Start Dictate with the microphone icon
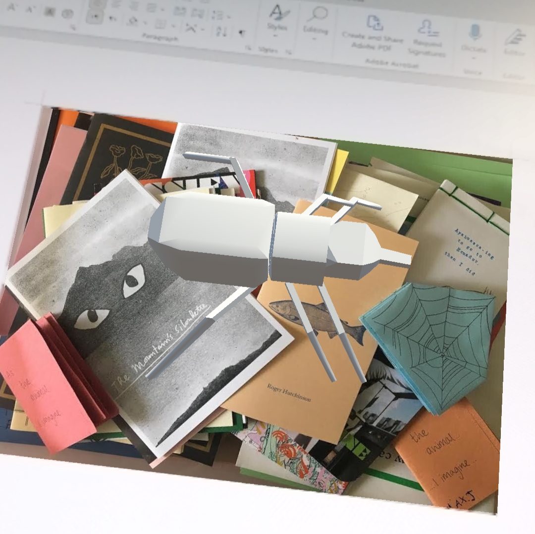The height and width of the screenshot is (534, 535). 474,32
